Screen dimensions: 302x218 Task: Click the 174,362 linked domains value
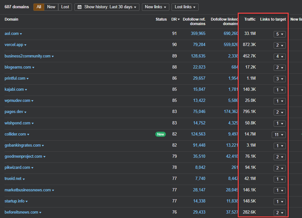tap(231, 111)
